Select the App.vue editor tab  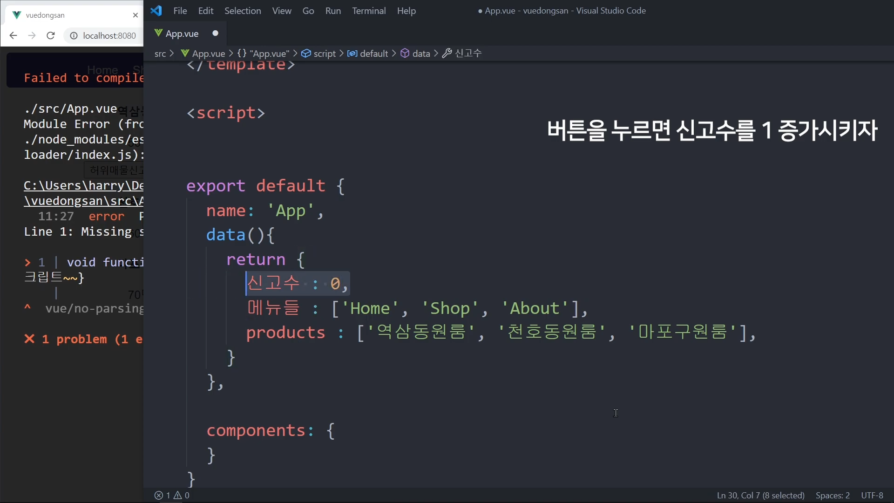[182, 34]
